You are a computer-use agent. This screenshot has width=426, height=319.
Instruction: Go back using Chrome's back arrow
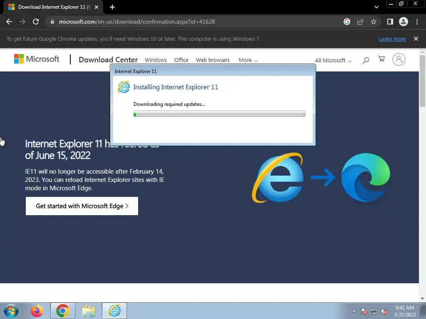point(9,22)
